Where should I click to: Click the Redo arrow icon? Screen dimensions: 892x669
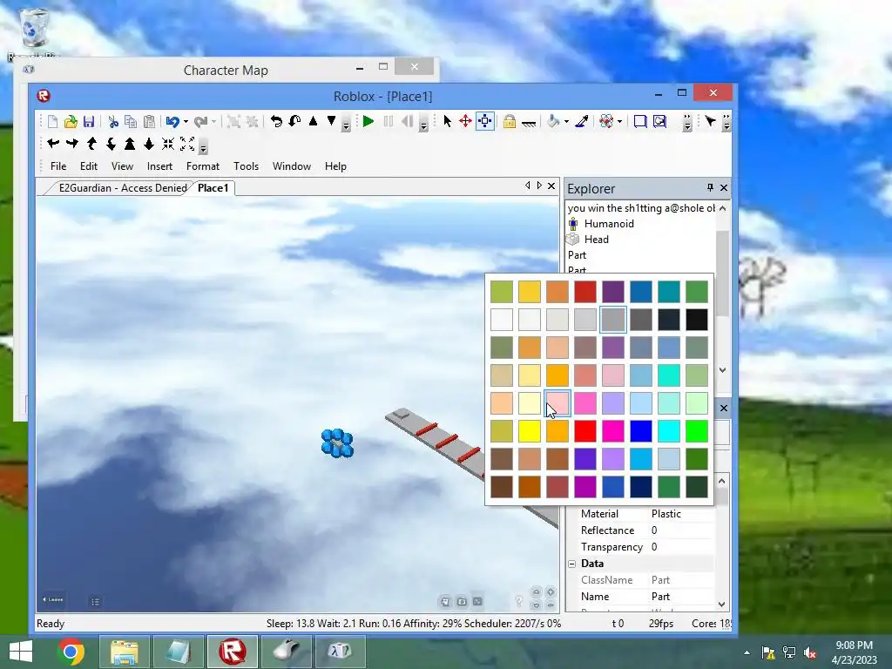coord(200,121)
